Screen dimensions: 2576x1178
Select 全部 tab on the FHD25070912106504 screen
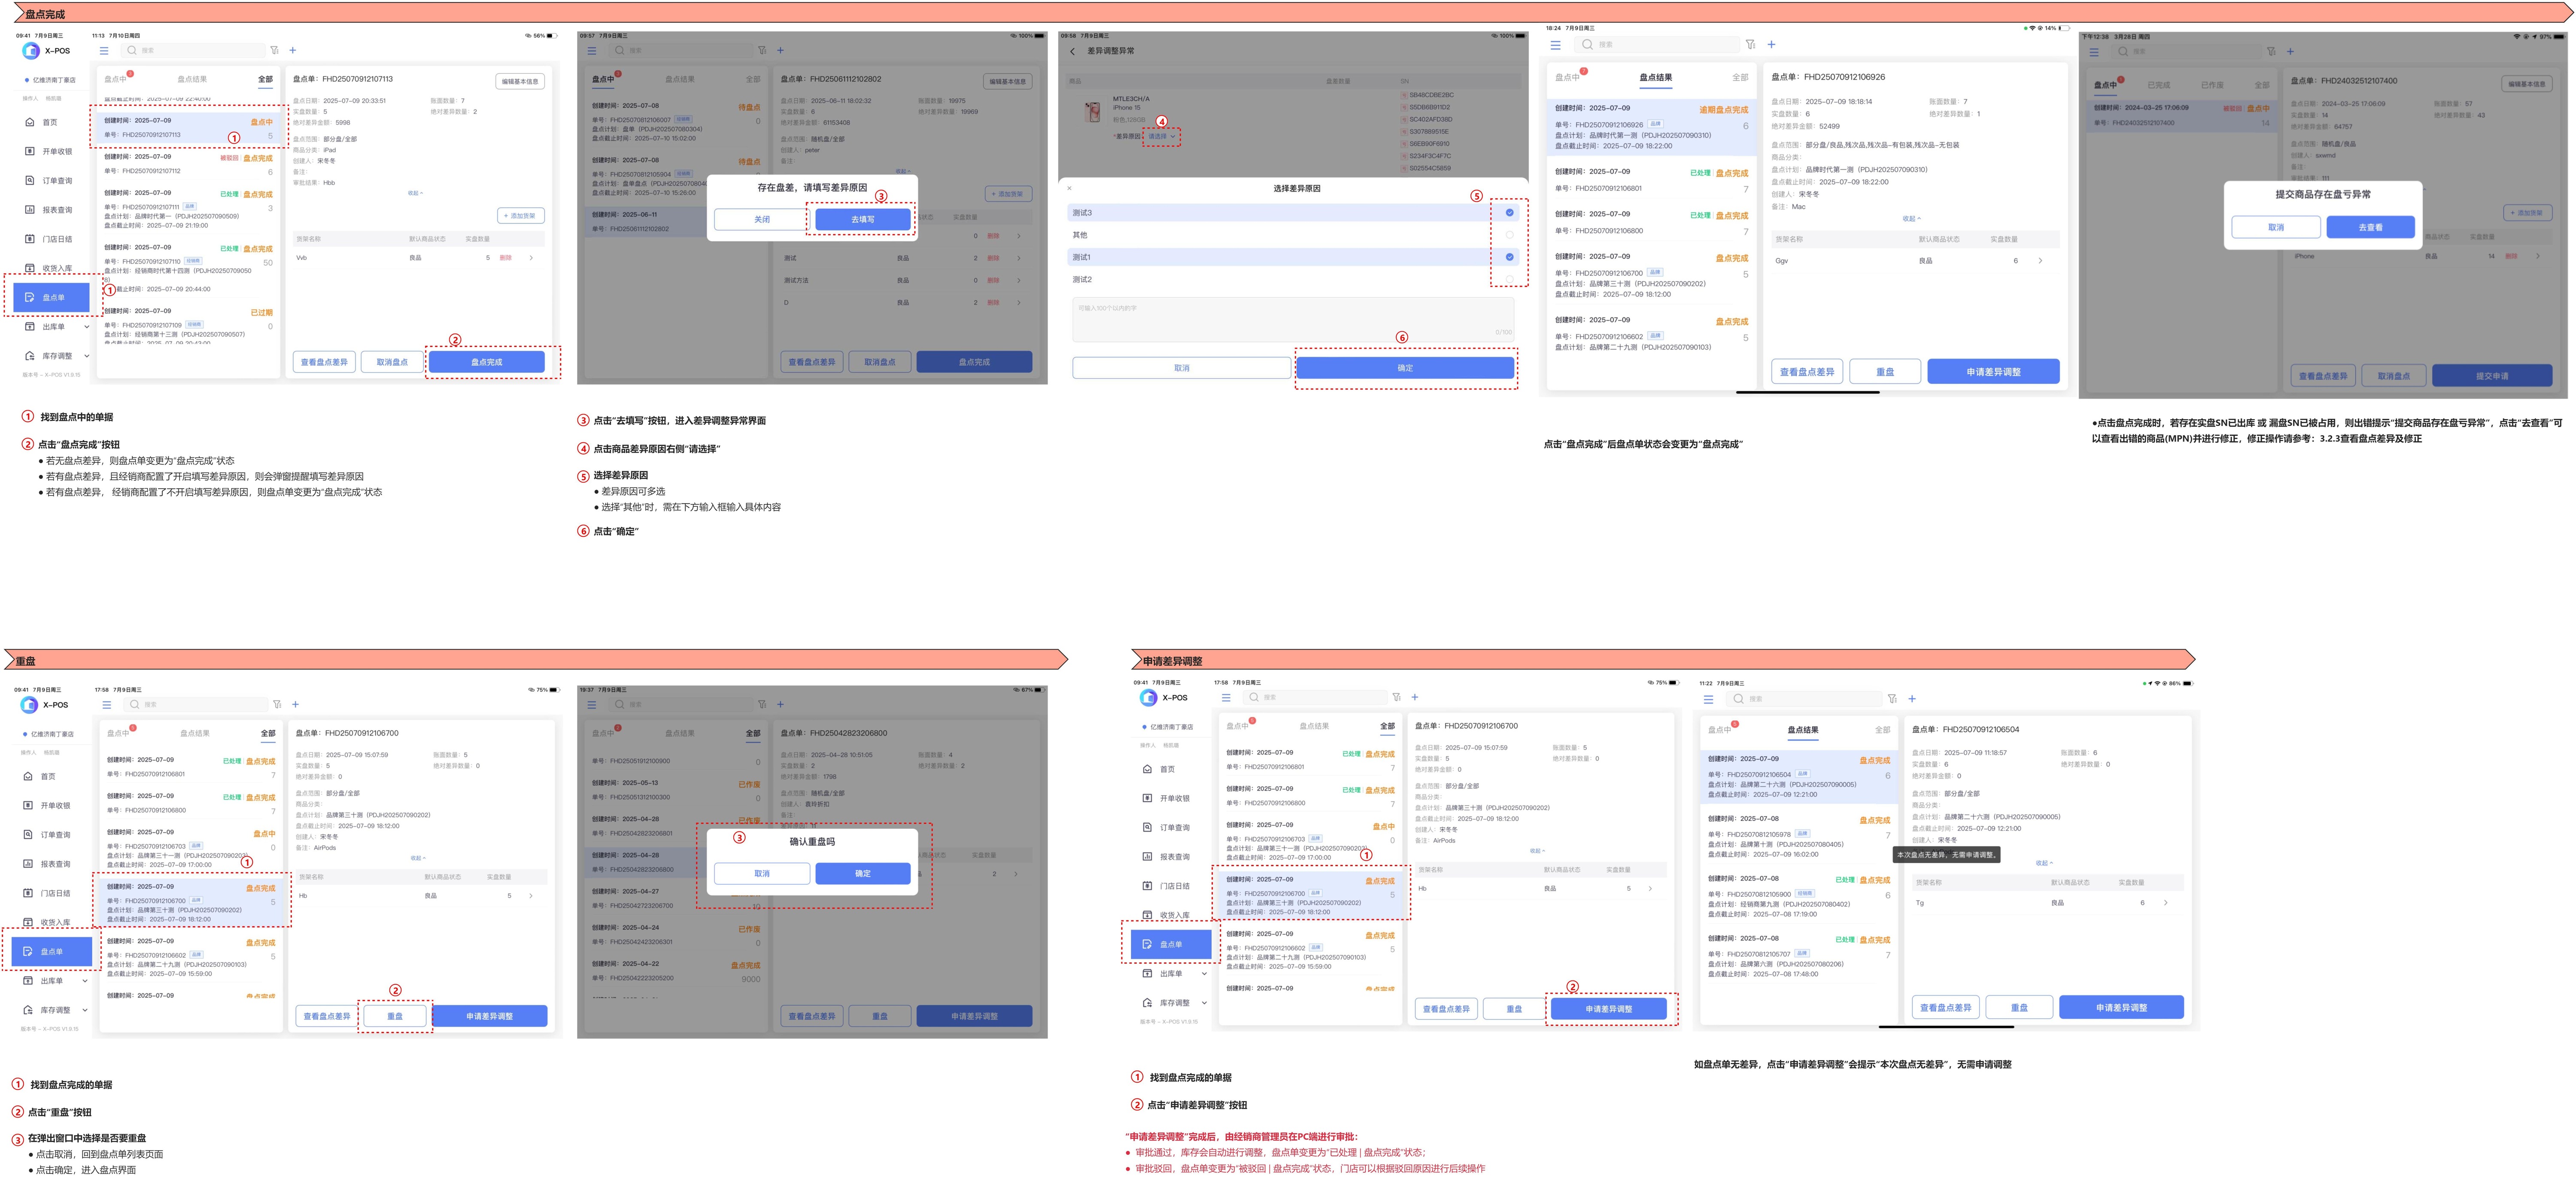1882,730
